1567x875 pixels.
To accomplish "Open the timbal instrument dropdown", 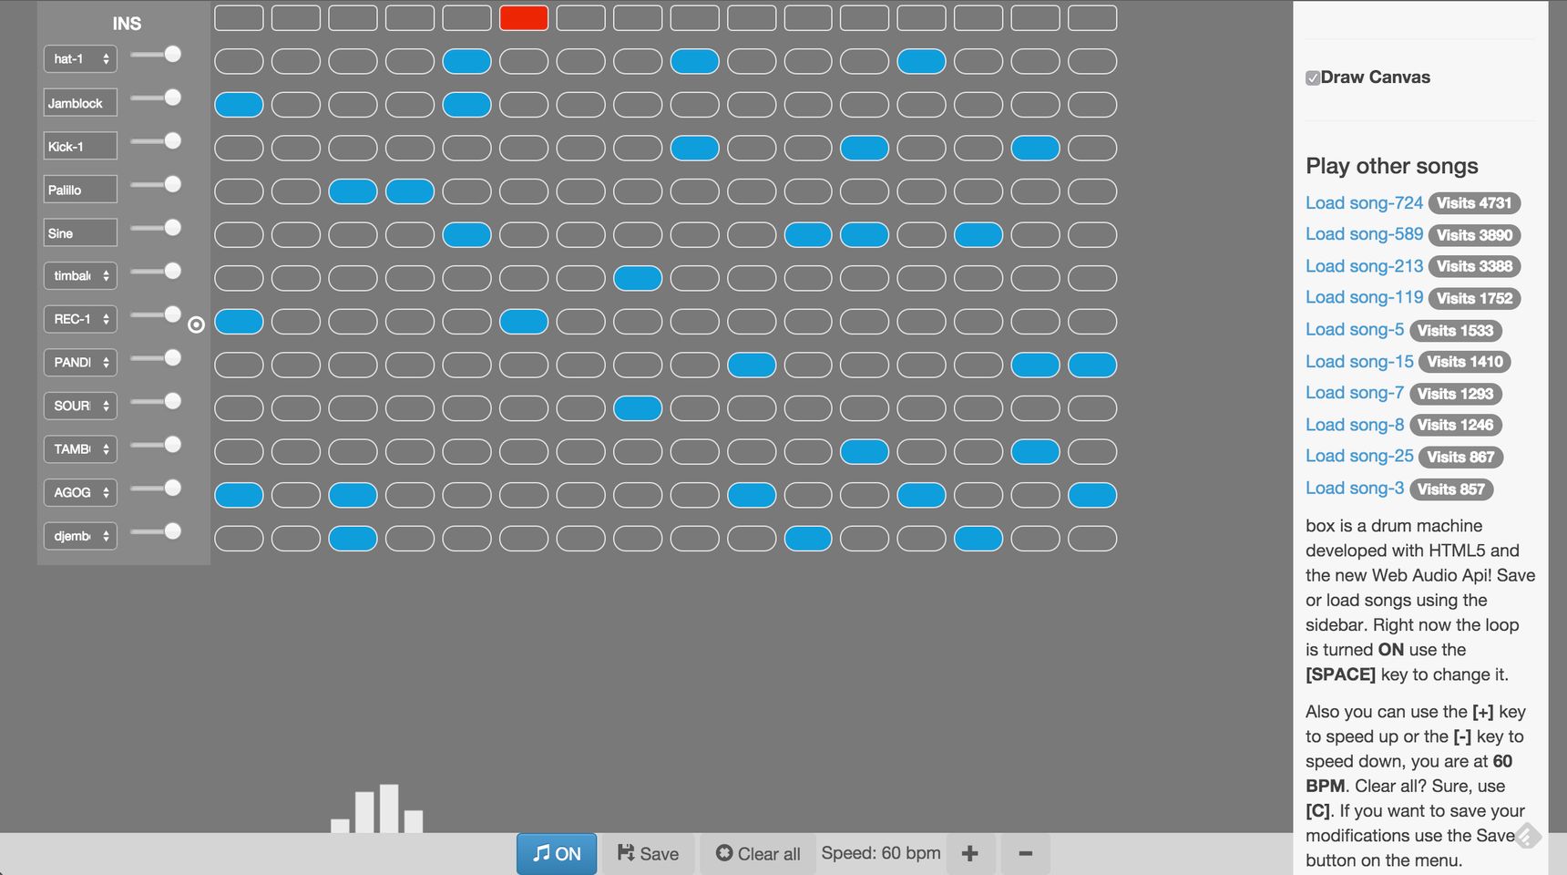I will pyautogui.click(x=80, y=276).
